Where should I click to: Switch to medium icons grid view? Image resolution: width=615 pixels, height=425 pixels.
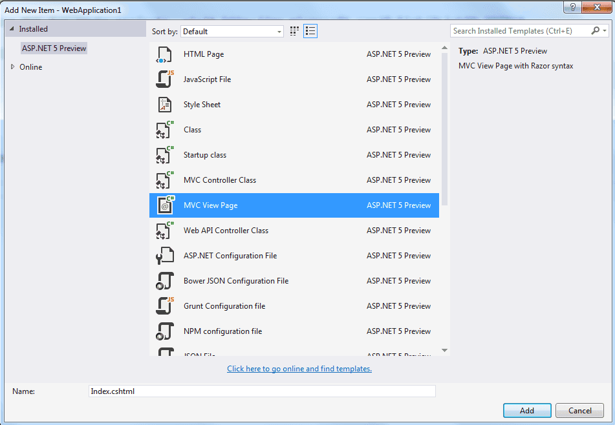[x=295, y=31]
